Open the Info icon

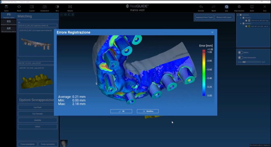point(226,7)
